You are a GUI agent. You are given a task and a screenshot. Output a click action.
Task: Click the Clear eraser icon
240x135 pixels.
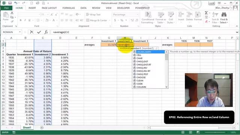point(206,22)
